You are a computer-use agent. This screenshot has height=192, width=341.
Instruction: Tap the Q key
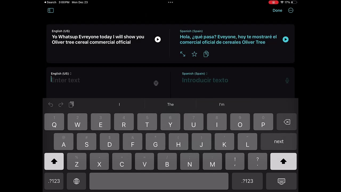(x=54, y=122)
